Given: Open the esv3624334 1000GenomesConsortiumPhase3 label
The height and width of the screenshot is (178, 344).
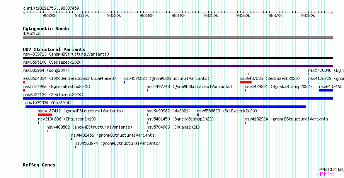Looking at the screenshot, I should coord(70,78).
